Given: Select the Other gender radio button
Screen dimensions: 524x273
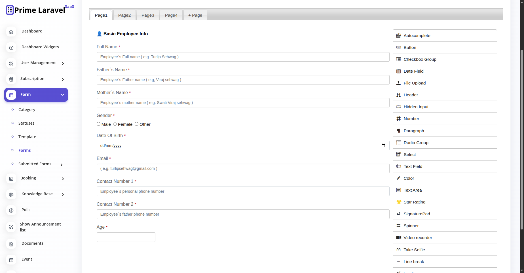Looking at the screenshot, I should coord(136,124).
